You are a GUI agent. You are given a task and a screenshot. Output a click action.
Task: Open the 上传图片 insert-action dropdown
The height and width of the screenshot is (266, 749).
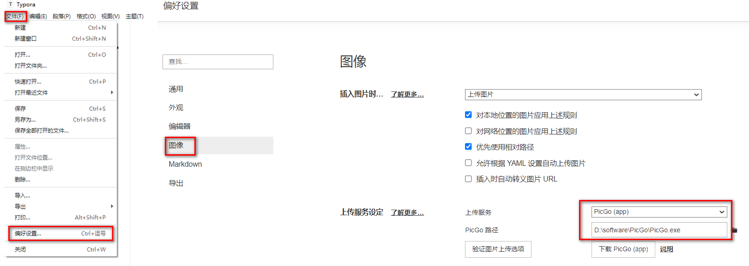(x=583, y=95)
